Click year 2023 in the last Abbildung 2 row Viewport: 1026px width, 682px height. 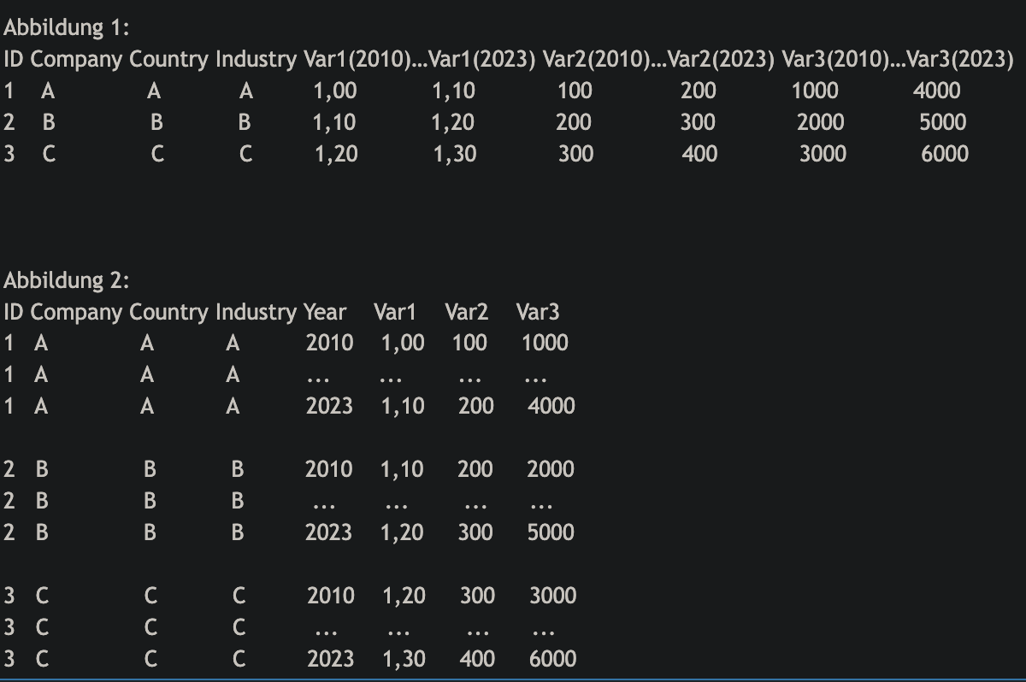pos(330,659)
